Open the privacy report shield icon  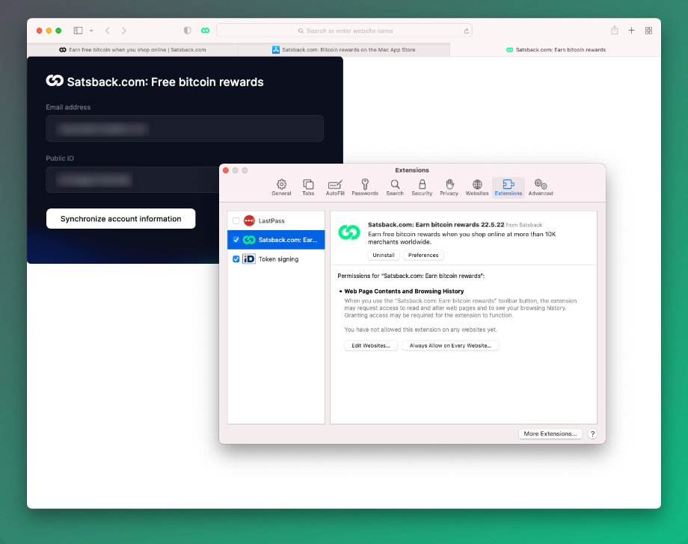point(188,31)
